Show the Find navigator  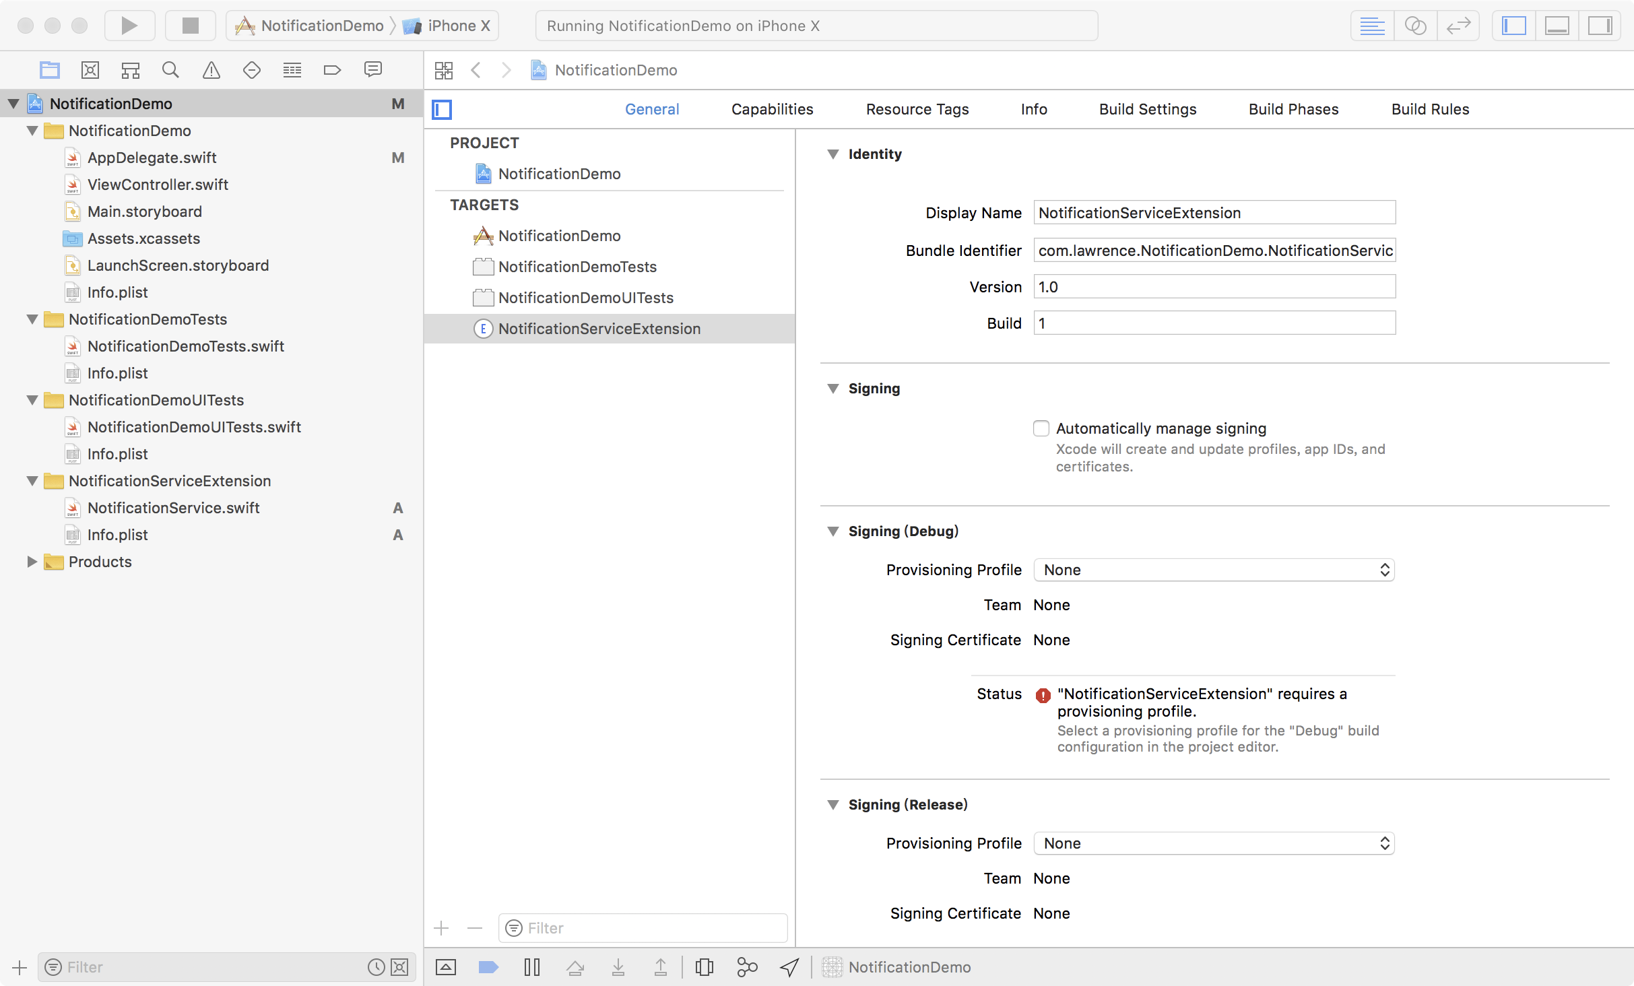pos(171,70)
